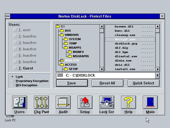Select cleanup.exe in file list
Viewport: 170px width, 128px height.
(130, 35)
